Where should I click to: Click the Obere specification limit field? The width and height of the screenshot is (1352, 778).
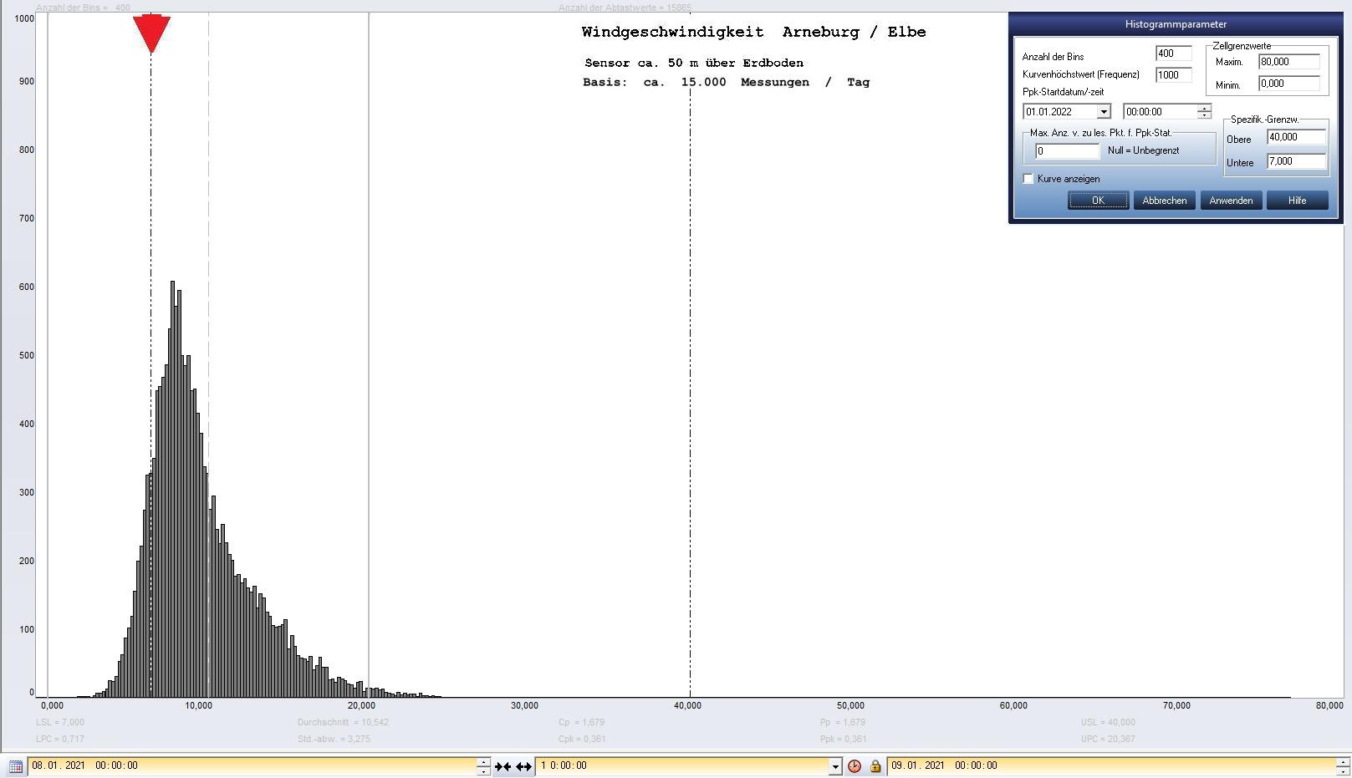pos(1296,137)
